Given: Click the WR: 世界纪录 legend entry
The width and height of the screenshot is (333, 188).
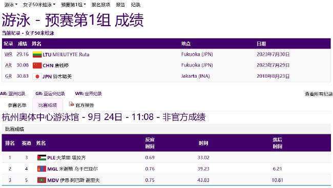Looking at the screenshot, I should click(88, 93).
